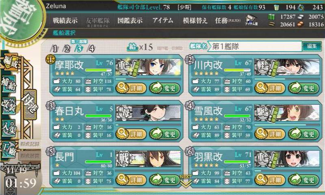Click 詳細 details button for 摩耶改

131,88
